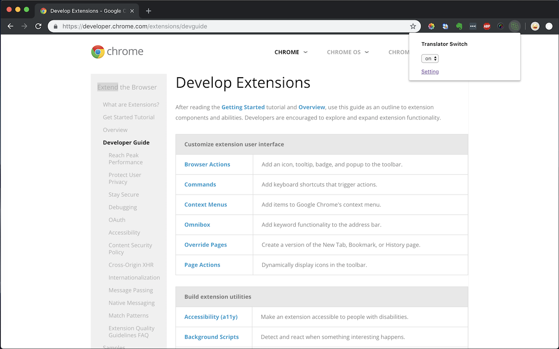Viewport: 559px width, 349px height.
Task: Open a new browser tab
Action: coord(148,11)
